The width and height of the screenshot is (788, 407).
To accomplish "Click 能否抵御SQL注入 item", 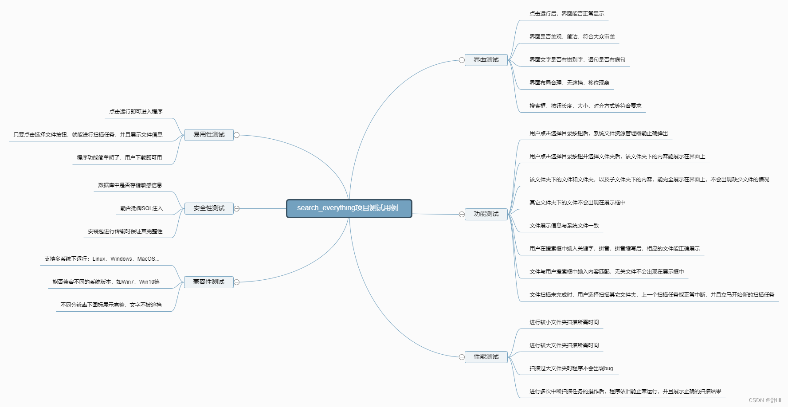I will (x=141, y=208).
